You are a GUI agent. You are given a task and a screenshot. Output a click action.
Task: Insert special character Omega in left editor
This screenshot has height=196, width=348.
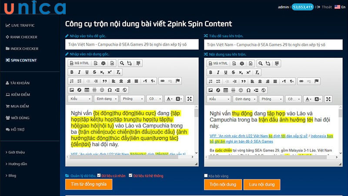click(x=110, y=90)
